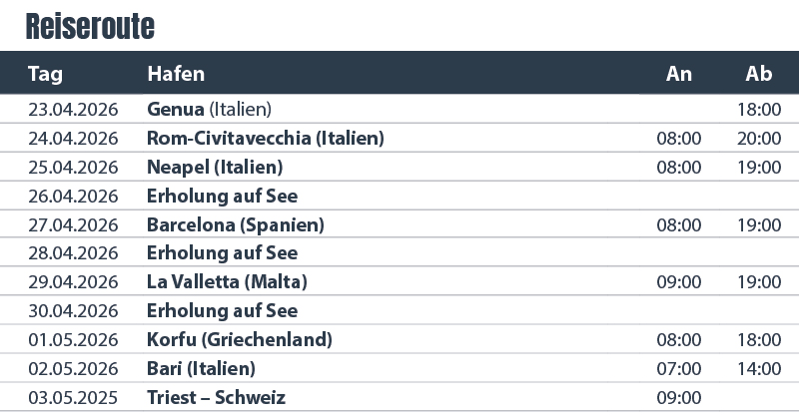Click Barcelona (Spanien) in the list
This screenshot has height=415, width=799.
click(235, 224)
